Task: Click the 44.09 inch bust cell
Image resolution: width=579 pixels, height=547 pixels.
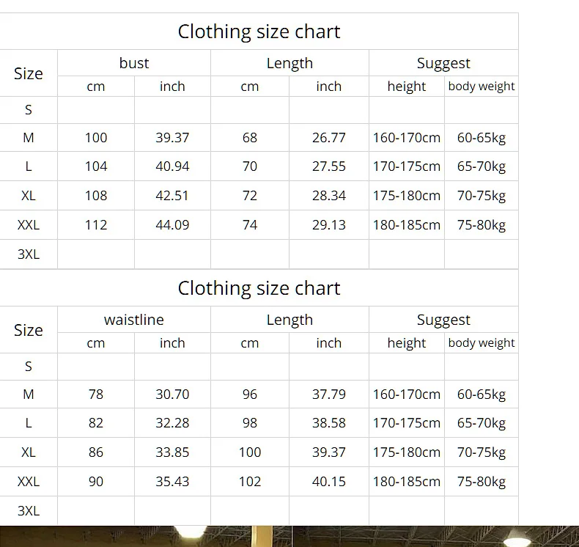Action: [172, 225]
